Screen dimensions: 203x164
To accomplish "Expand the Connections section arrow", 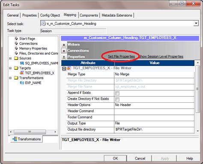I will click(x=64, y=51).
